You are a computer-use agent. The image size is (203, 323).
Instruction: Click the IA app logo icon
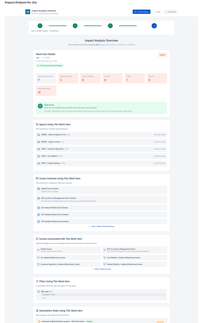tap(27, 12)
